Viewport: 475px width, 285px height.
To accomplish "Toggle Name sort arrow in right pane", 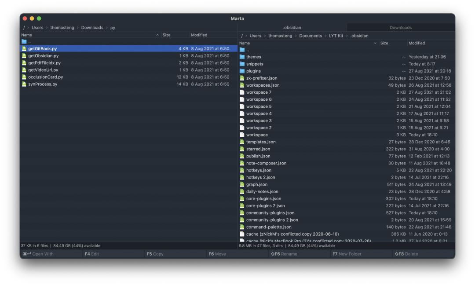I will [x=375, y=43].
